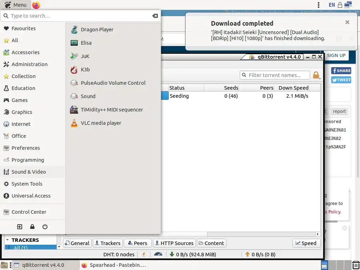This screenshot has width=360, height=270.
Task: Click the Menu button in top panel
Action: pyautogui.click(x=15, y=5)
